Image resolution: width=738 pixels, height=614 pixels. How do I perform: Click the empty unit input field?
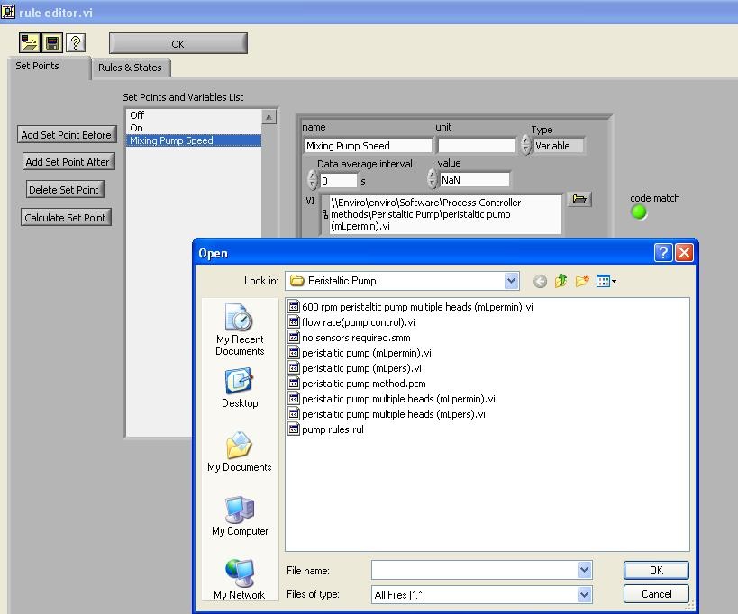(x=477, y=145)
